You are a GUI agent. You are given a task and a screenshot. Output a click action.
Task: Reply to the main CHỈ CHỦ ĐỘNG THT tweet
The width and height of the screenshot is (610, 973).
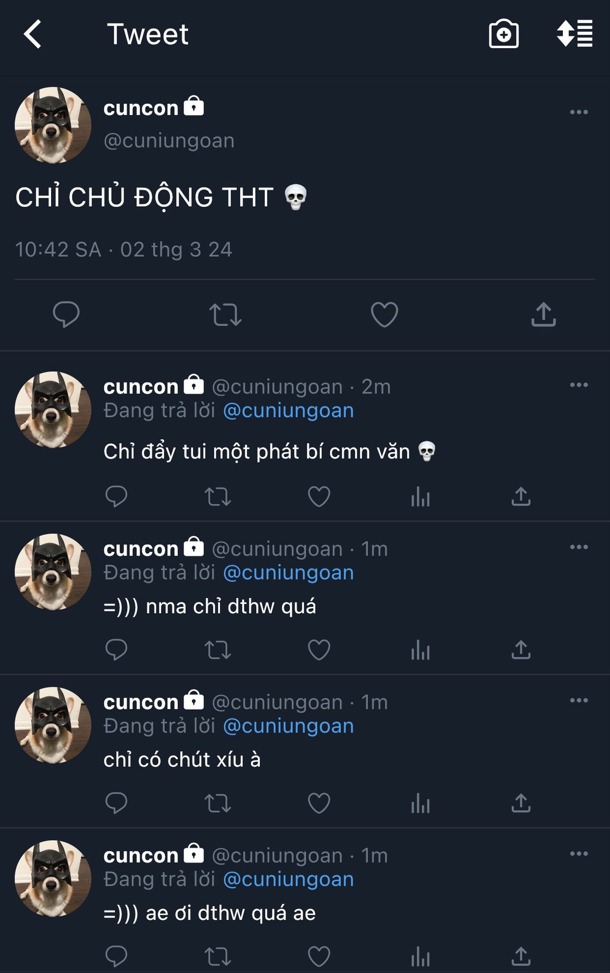66,314
